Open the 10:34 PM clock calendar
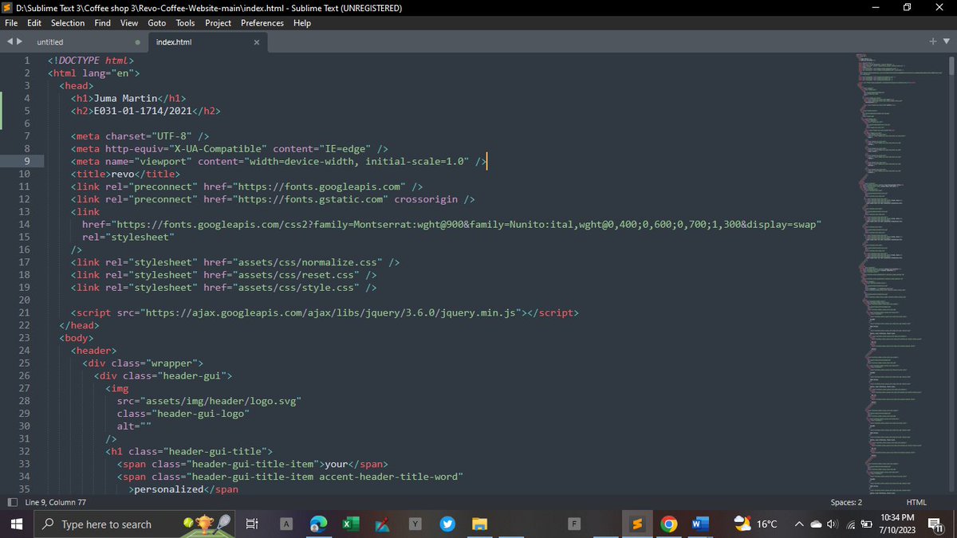The height and width of the screenshot is (538, 957). (896, 524)
